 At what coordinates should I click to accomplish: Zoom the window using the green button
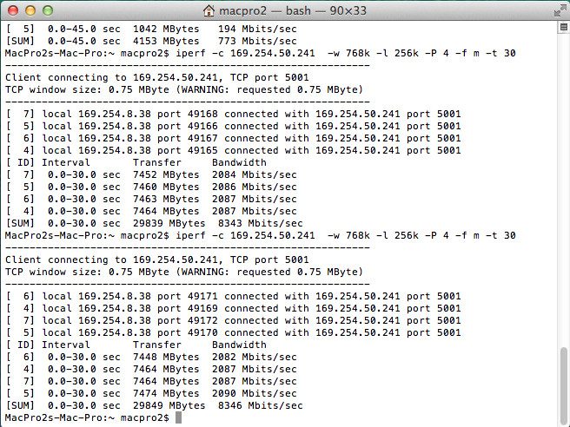48,10
